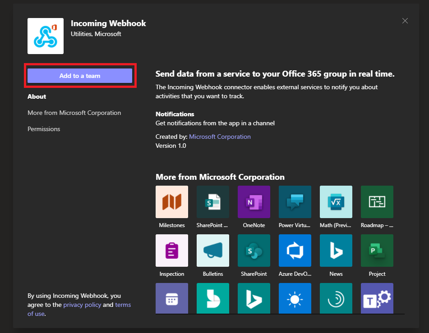Open the terms of use link
Screen dimensions: 429x333
123,305
